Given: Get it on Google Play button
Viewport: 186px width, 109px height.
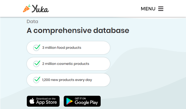Looking at the screenshot, I should click(x=82, y=101).
